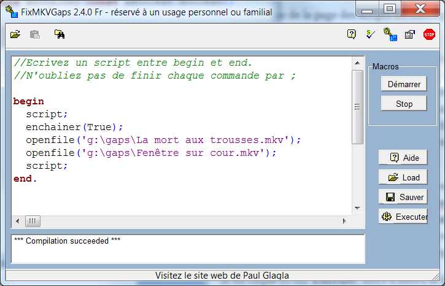Click the greyed-out paste icon in toolbar
Viewport: 445px width, 286px height.
tap(35, 34)
